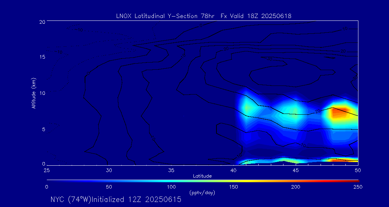Click the "Latitude" axis label

tap(202, 176)
